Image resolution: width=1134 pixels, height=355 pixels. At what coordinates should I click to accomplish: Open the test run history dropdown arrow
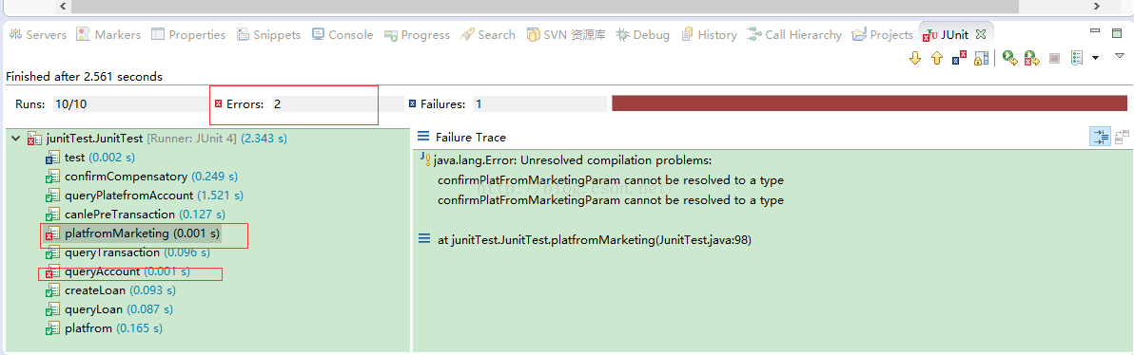click(x=1095, y=58)
